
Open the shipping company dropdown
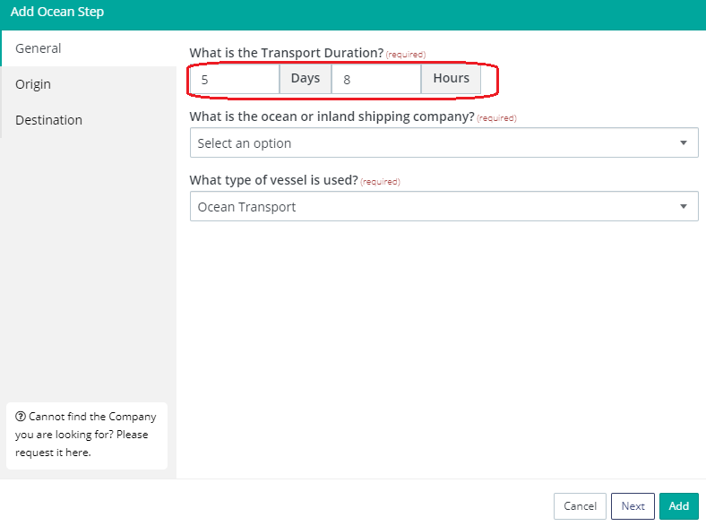[x=444, y=142]
